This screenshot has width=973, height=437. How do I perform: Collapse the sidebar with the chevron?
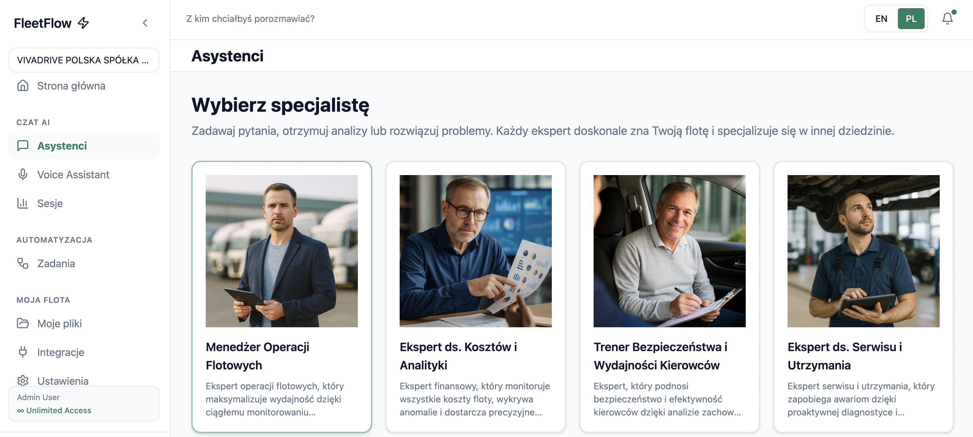pyautogui.click(x=145, y=23)
